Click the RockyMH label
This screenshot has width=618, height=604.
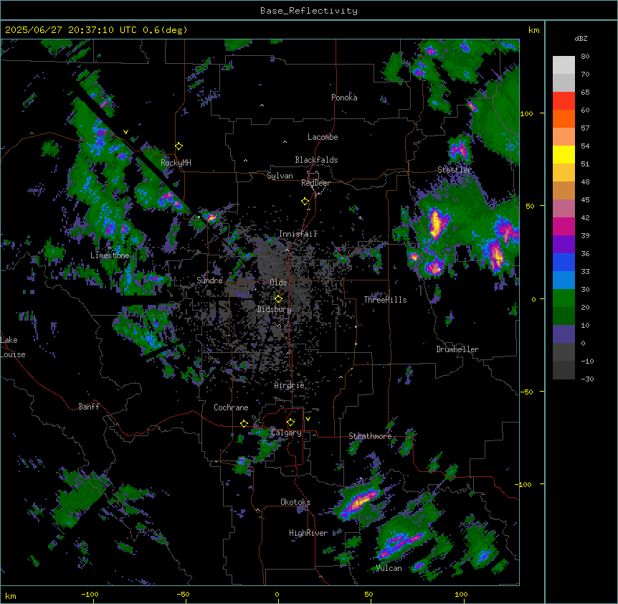176,163
